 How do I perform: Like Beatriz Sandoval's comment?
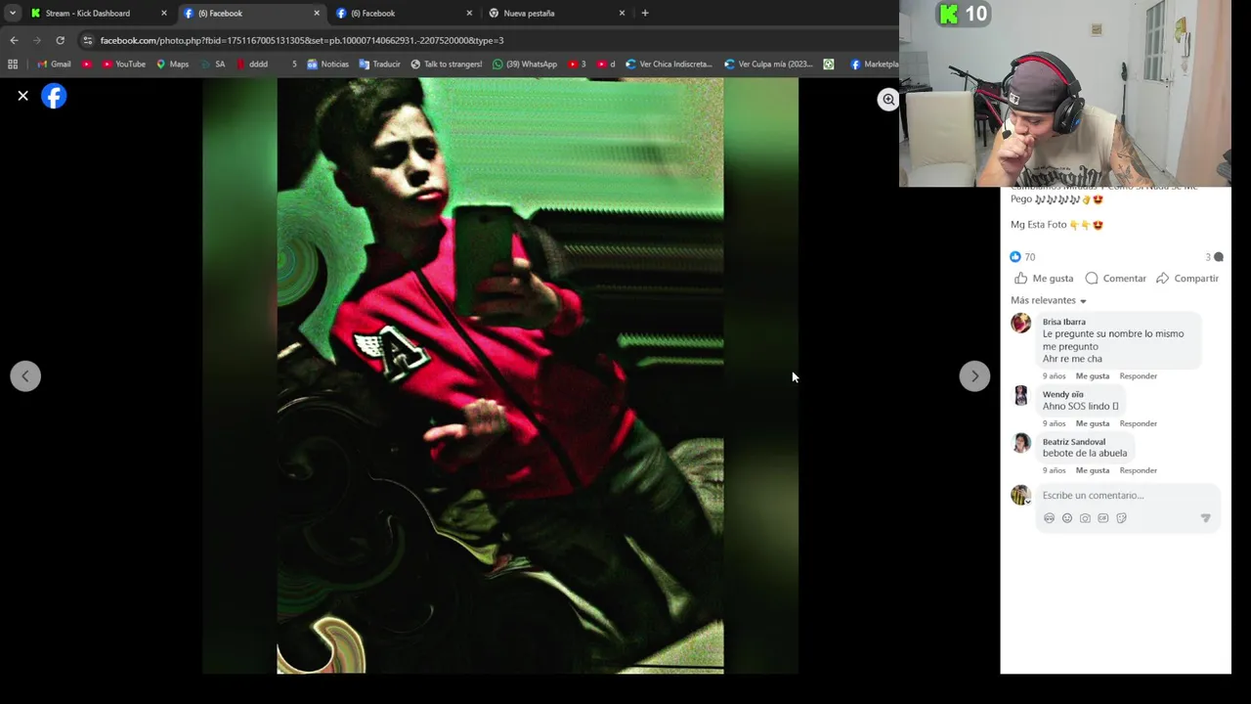click(1093, 470)
